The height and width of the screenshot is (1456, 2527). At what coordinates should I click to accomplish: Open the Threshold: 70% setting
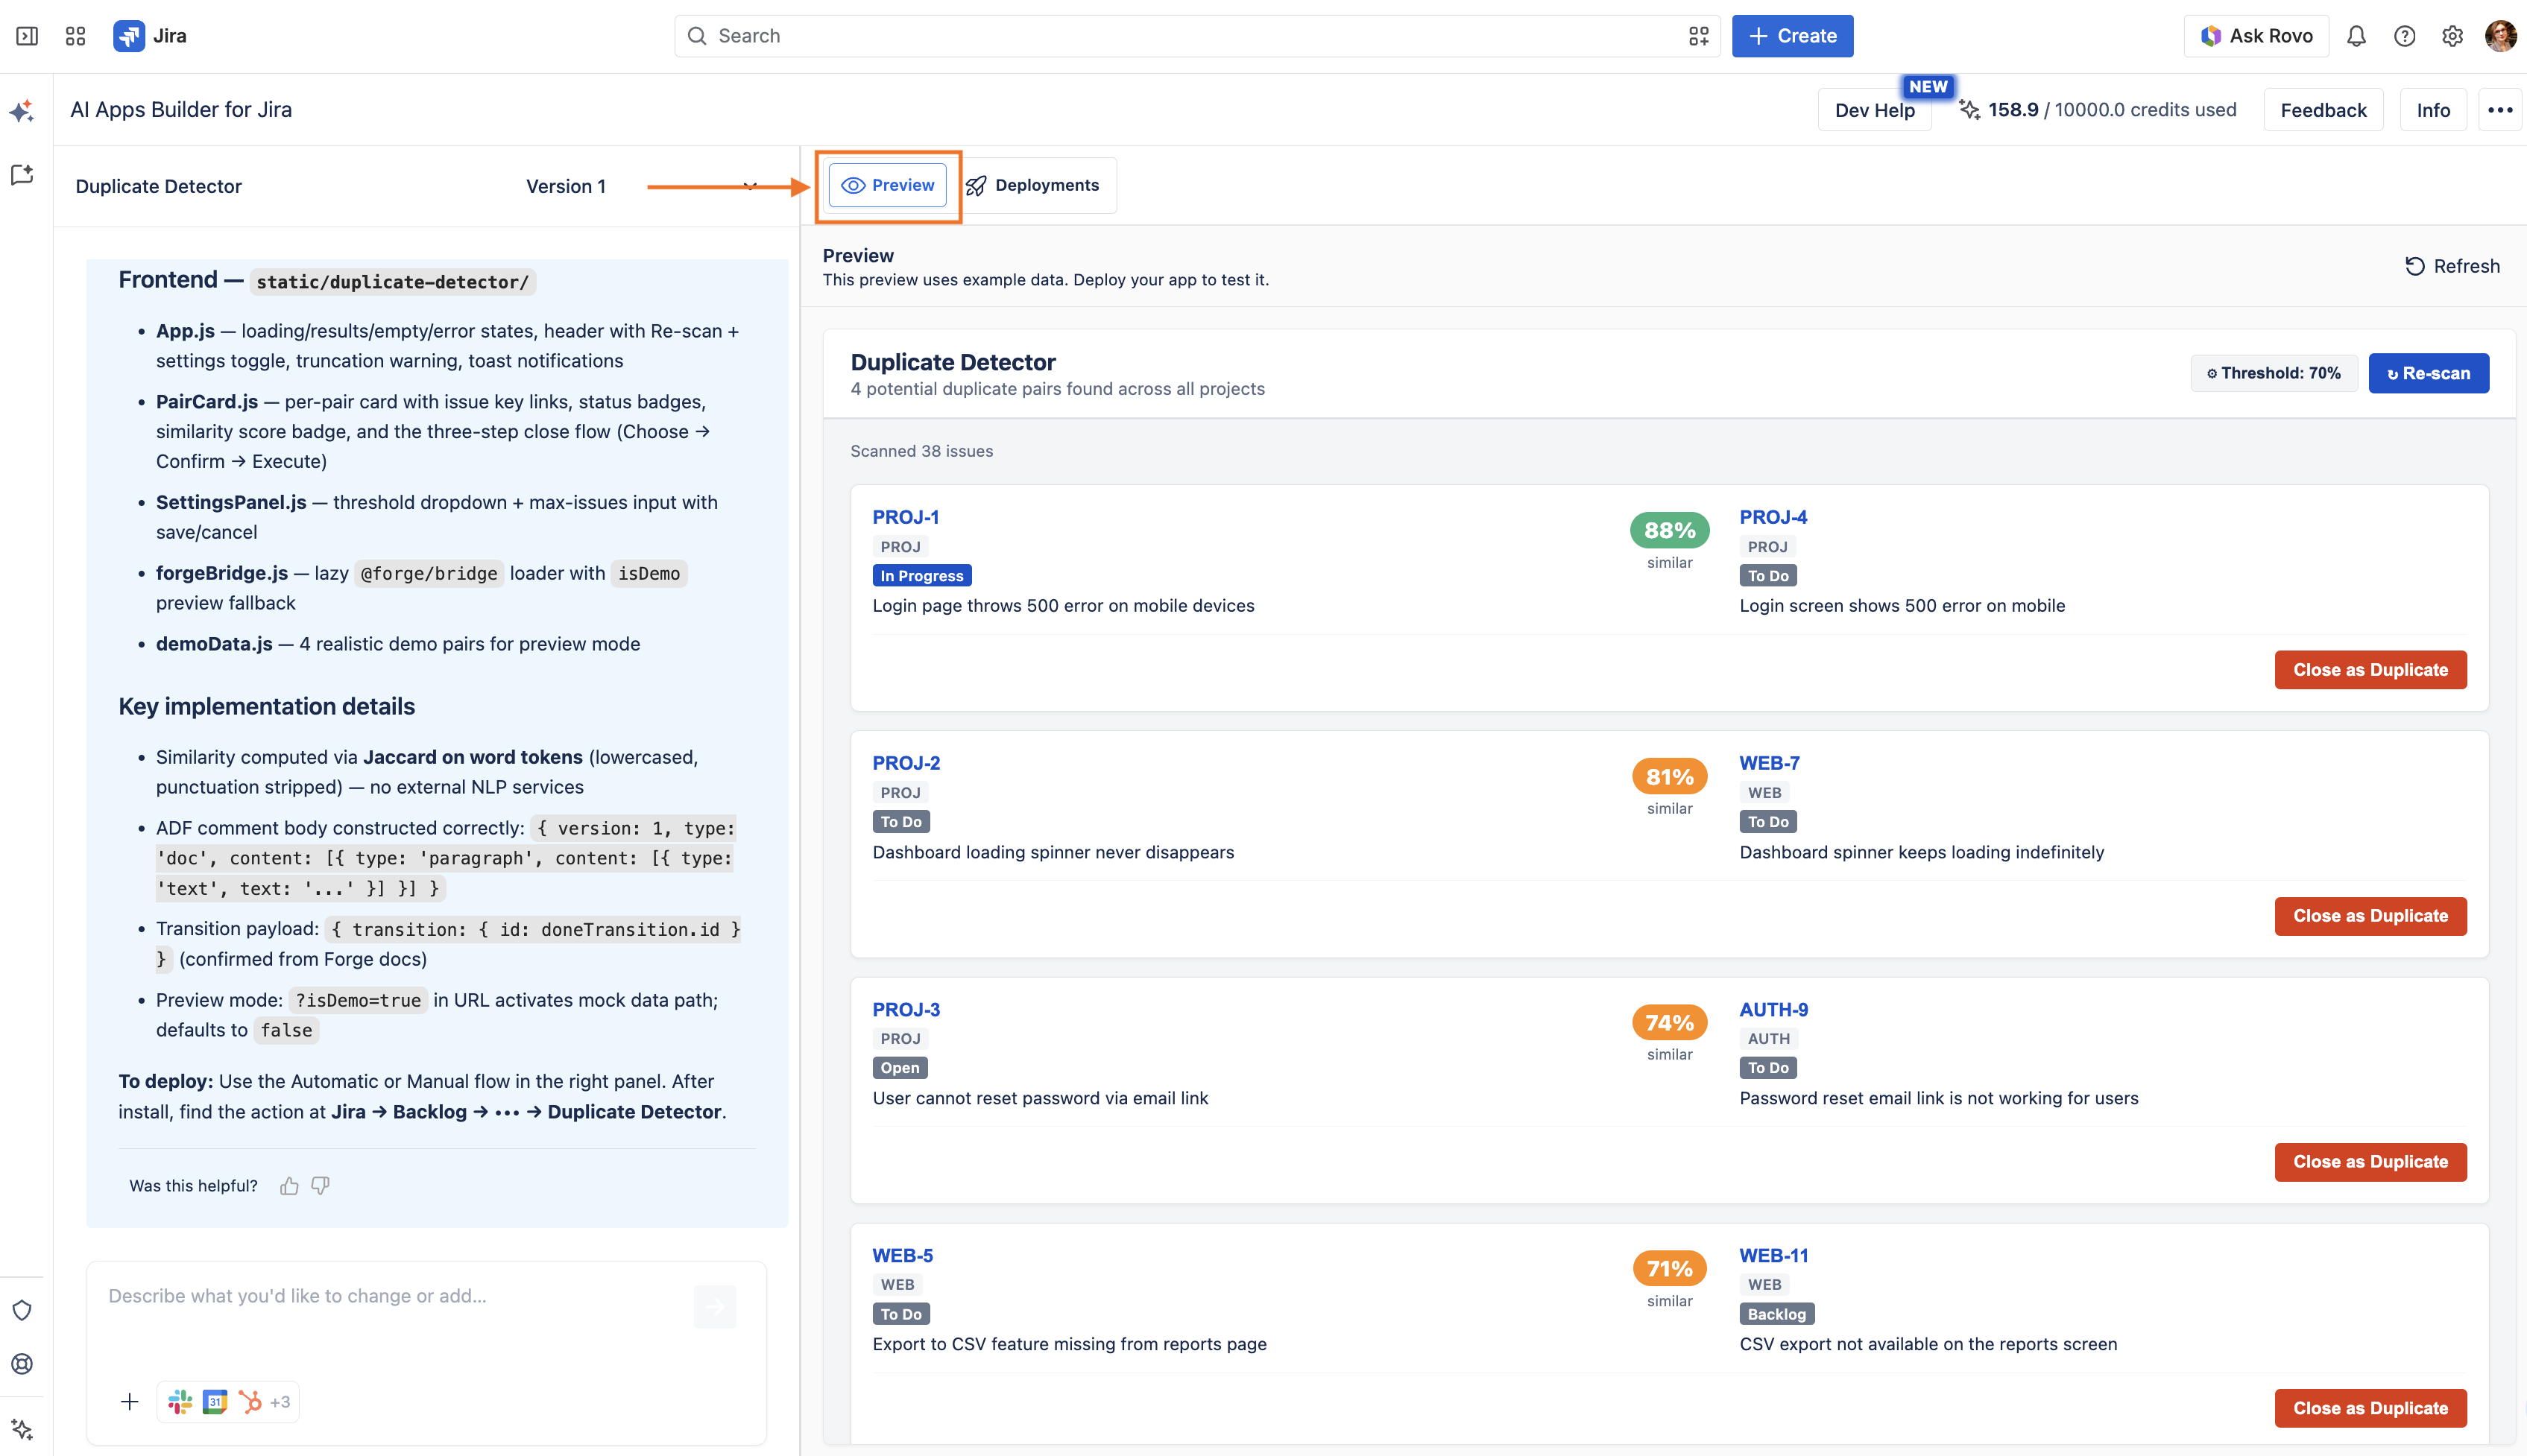coord(2274,373)
